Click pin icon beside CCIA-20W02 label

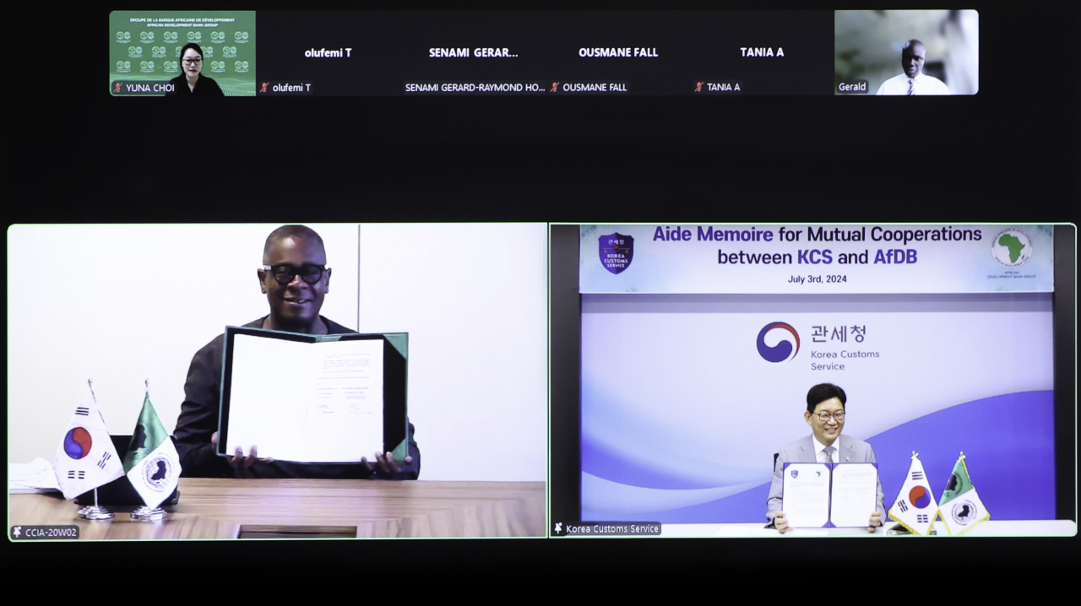17,532
